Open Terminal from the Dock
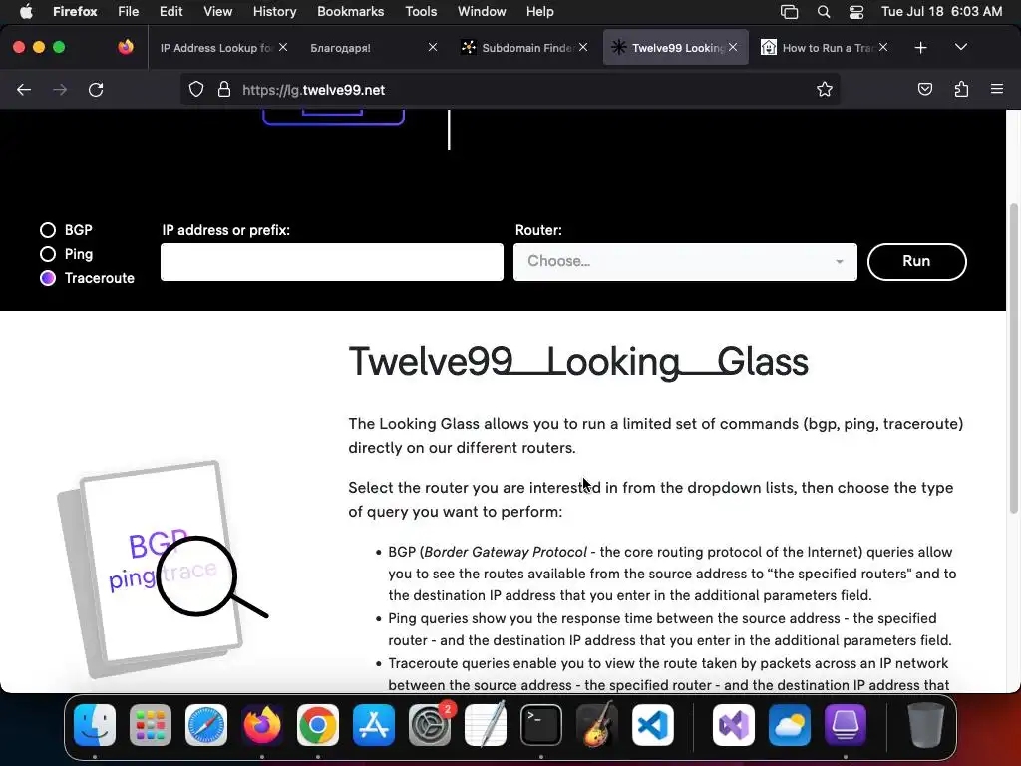 541,724
